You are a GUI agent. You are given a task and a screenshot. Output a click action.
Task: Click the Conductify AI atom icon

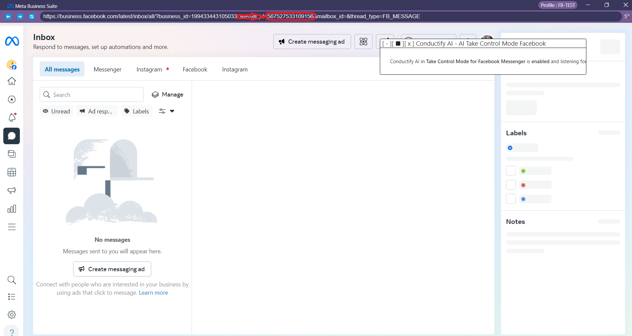click(x=363, y=41)
